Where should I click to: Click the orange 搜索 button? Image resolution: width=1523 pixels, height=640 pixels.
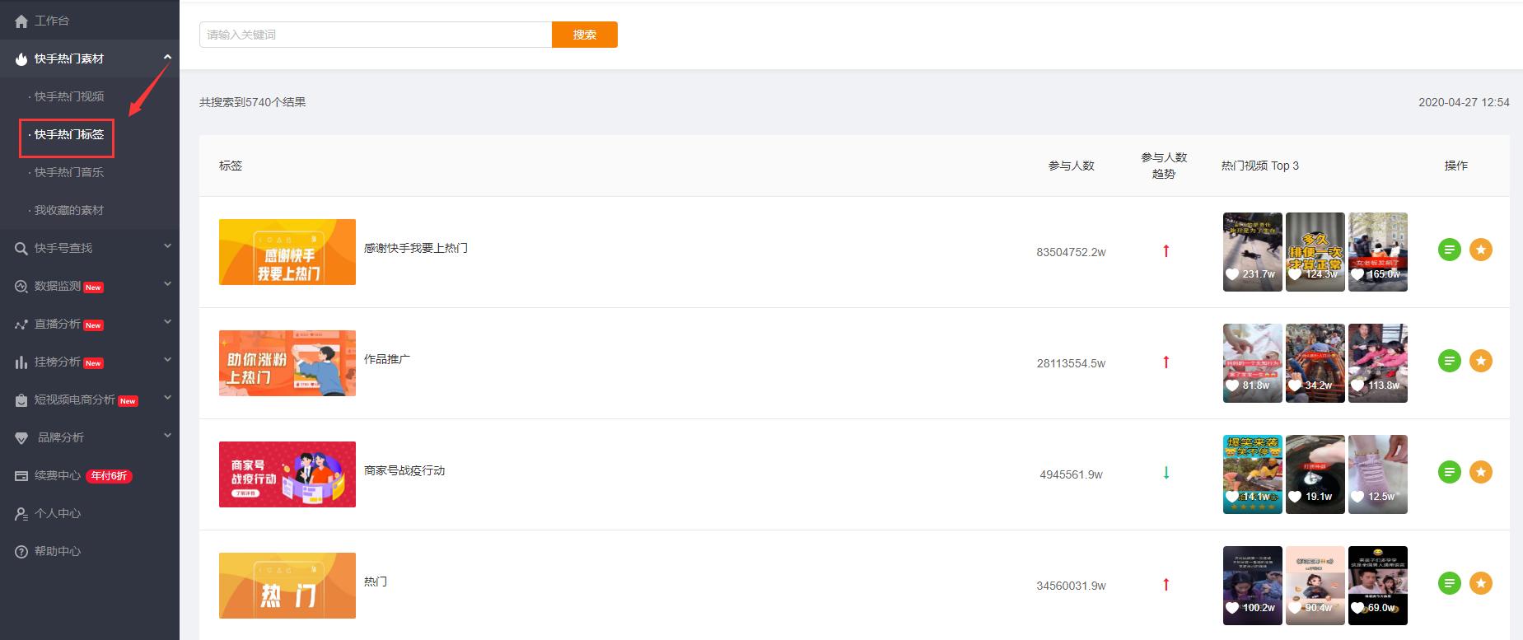click(x=585, y=35)
